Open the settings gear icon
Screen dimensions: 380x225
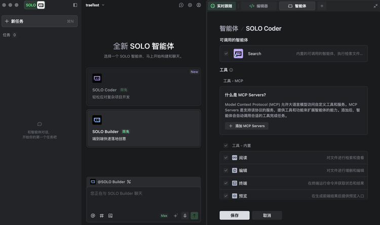(190, 5)
